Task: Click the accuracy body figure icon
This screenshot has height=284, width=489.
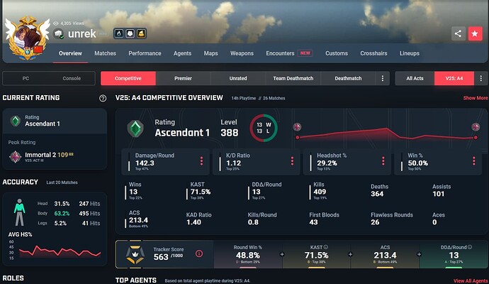Action: coord(19,212)
